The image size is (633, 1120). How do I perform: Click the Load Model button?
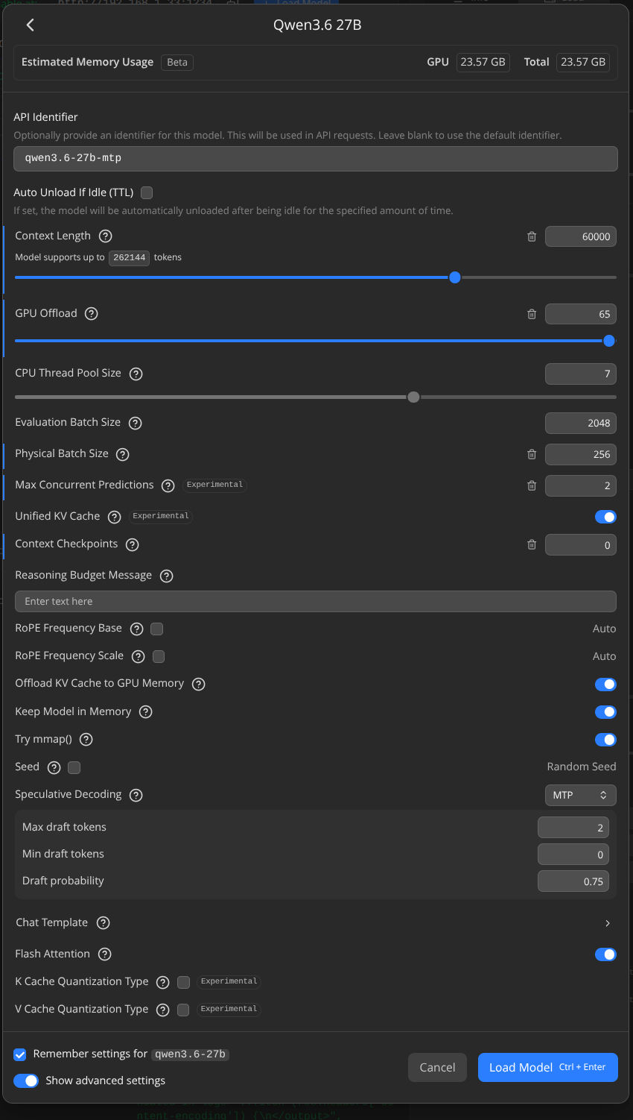(547, 1067)
